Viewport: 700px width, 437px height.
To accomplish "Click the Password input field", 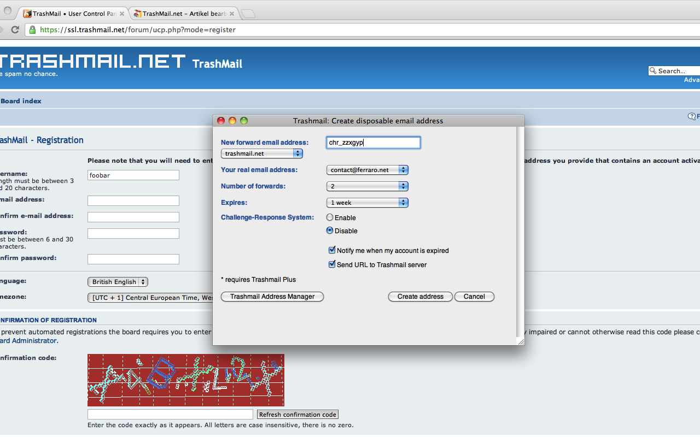I will (x=133, y=234).
